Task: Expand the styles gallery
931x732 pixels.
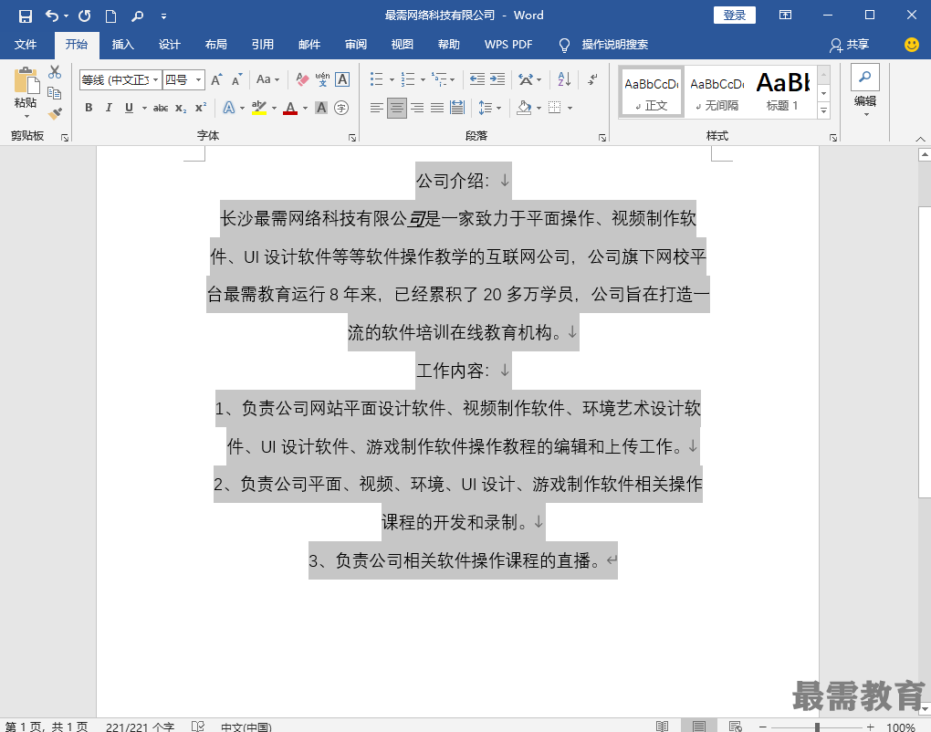Action: [823, 110]
